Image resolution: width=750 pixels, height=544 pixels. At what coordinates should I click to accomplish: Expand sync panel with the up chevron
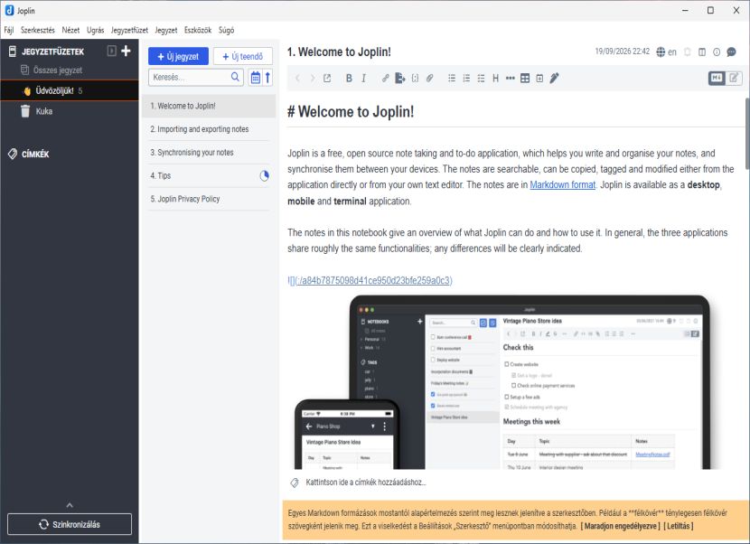pyautogui.click(x=70, y=505)
